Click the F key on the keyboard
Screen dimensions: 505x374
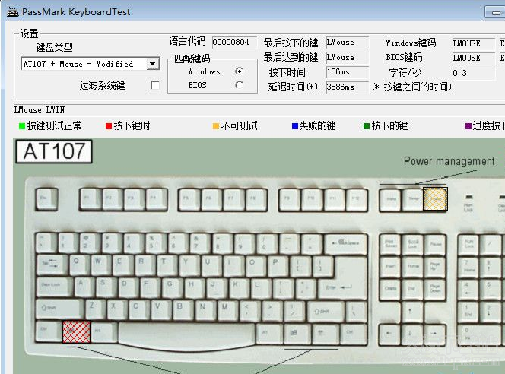coord(150,287)
